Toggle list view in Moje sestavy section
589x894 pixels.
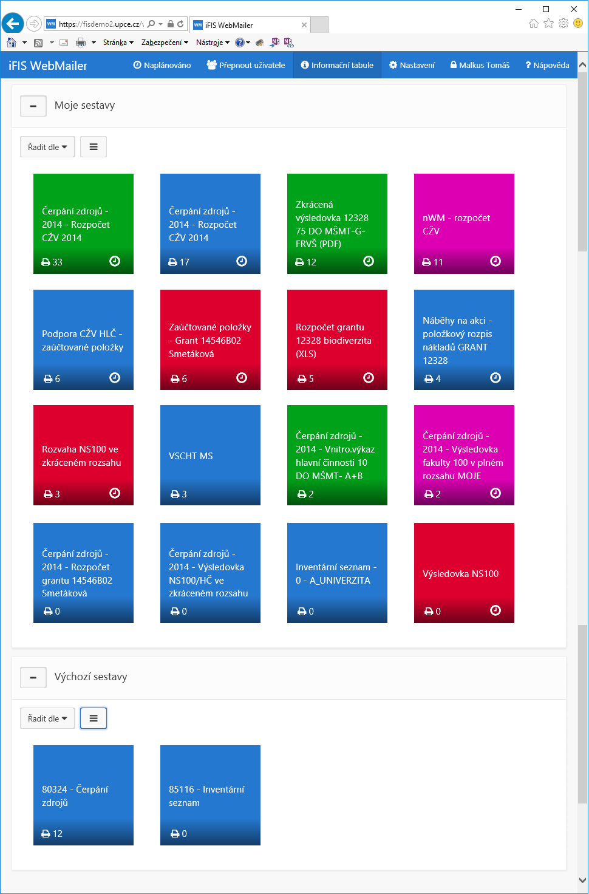click(94, 146)
